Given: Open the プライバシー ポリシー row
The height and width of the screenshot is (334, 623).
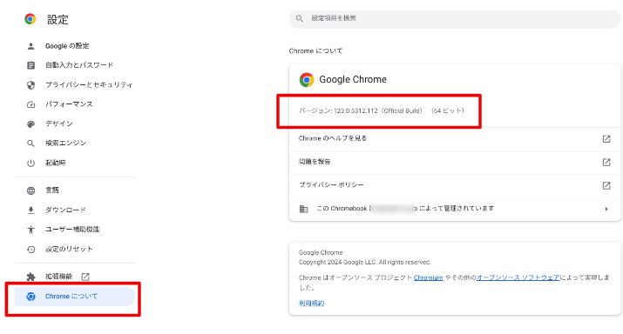Looking at the screenshot, I should pyautogui.click(x=455, y=185).
